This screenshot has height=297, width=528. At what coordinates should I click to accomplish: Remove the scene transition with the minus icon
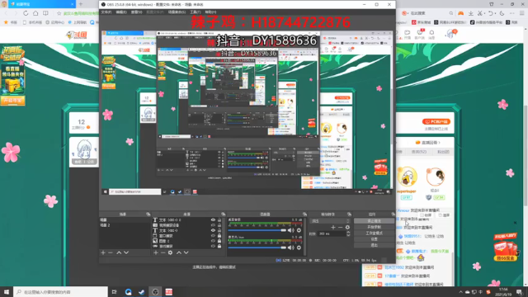click(x=340, y=228)
